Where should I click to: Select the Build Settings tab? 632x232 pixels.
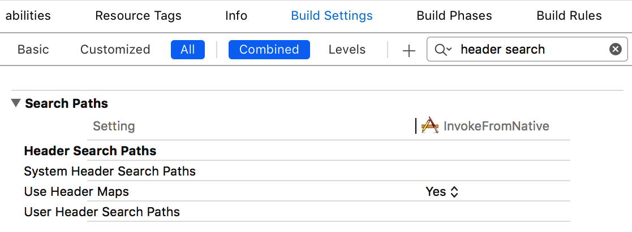coord(332,16)
